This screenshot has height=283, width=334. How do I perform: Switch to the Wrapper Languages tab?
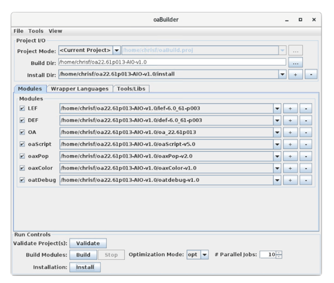(80, 89)
